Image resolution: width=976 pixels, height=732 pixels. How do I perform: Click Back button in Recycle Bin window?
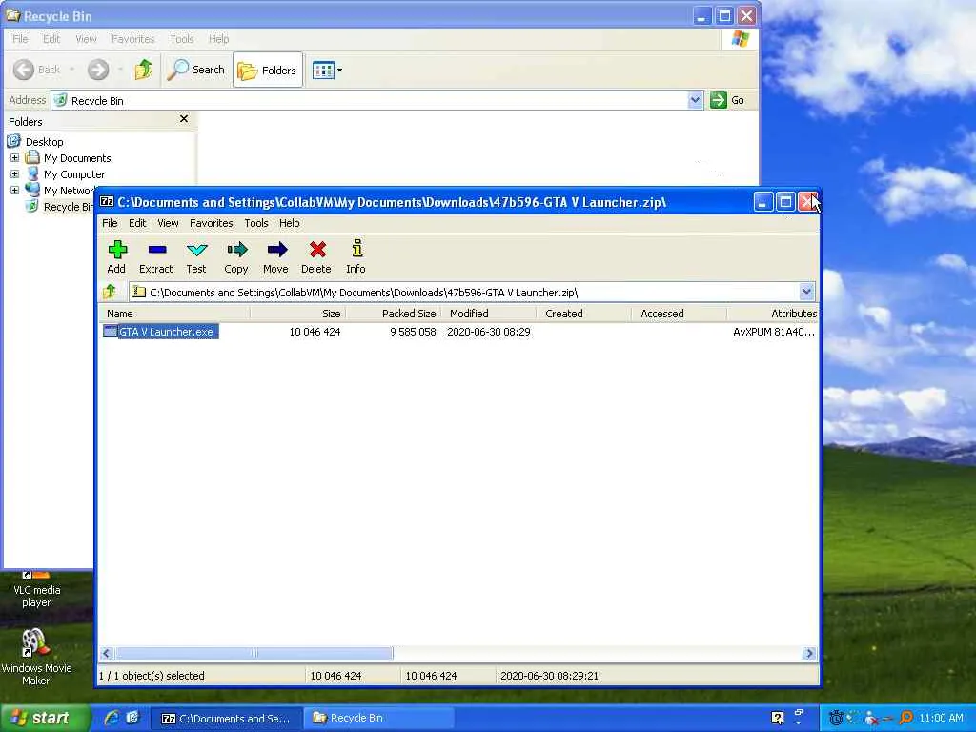coord(37,70)
